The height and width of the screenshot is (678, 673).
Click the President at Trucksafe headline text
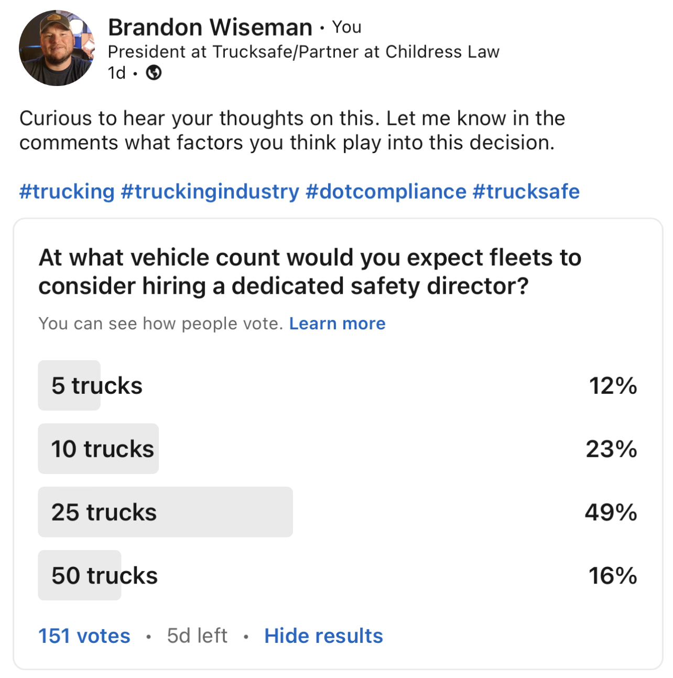coord(303,51)
